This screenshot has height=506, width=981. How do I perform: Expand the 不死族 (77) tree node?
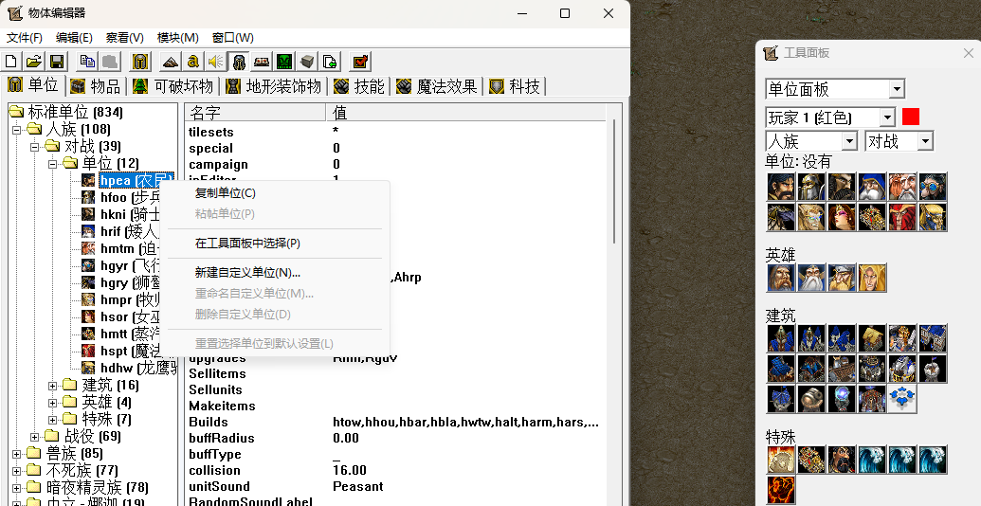[17, 470]
